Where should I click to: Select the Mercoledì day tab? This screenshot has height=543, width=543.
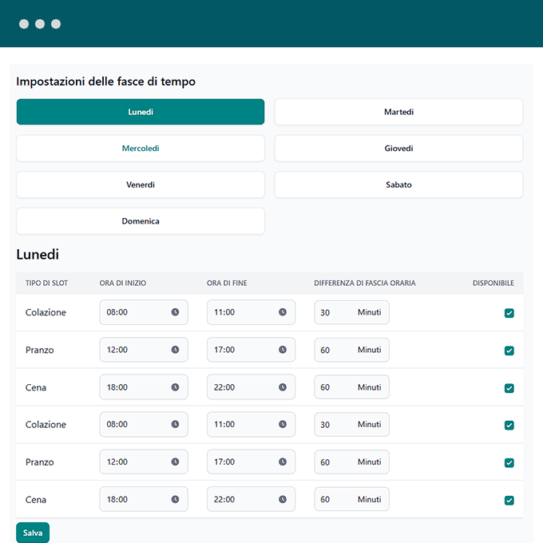tap(141, 149)
